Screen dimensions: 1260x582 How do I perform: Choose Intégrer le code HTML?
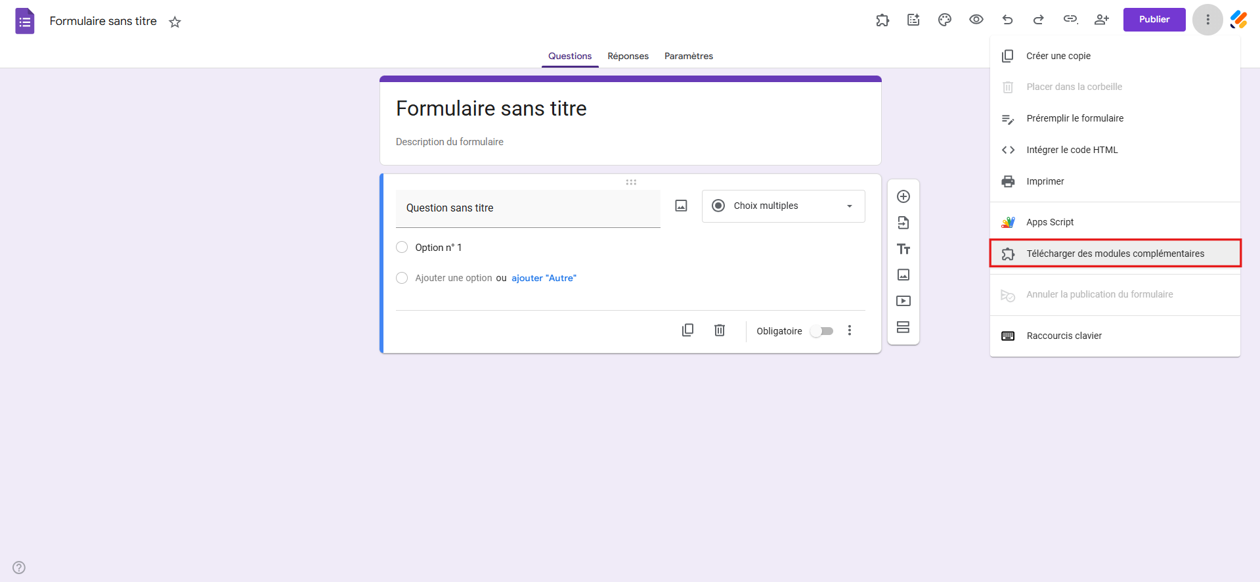pyautogui.click(x=1115, y=150)
